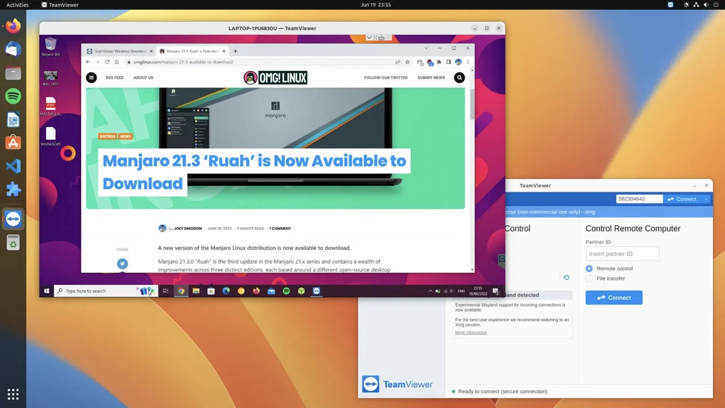Open Chrome's extensions puzzle icon
The image size is (725, 408).
(438, 62)
